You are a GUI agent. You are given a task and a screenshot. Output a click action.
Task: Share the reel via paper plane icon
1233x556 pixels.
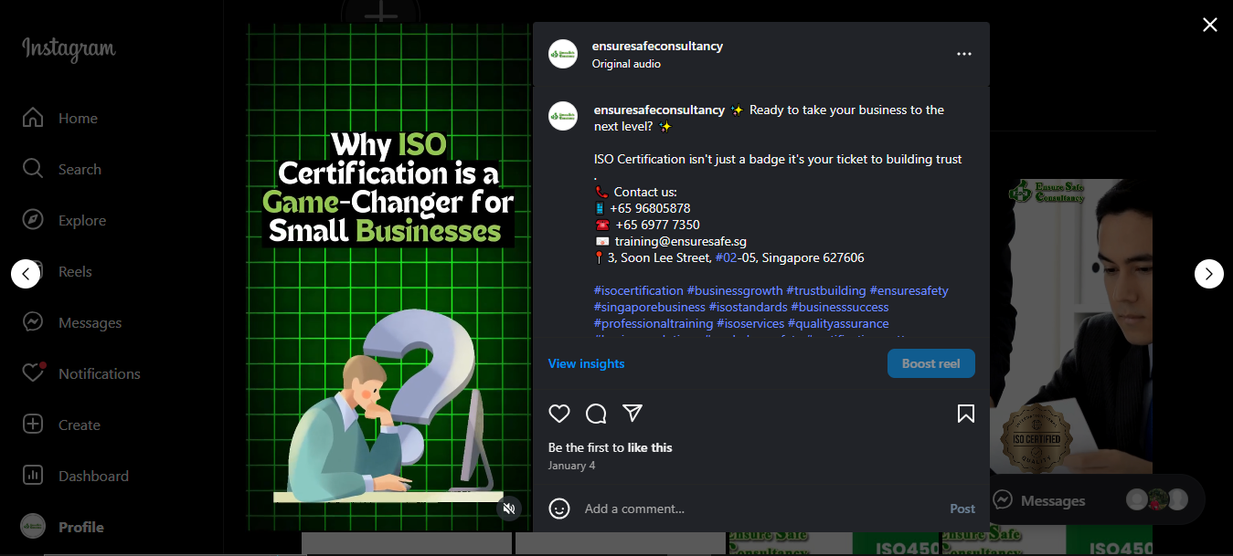632,413
